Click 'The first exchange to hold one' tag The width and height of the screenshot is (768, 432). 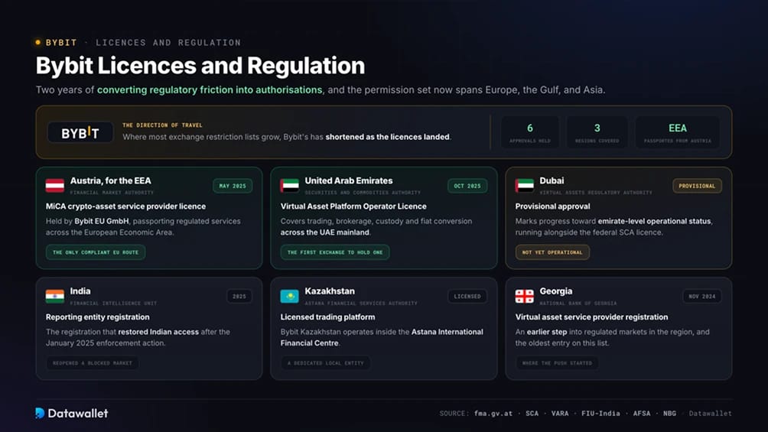(335, 252)
